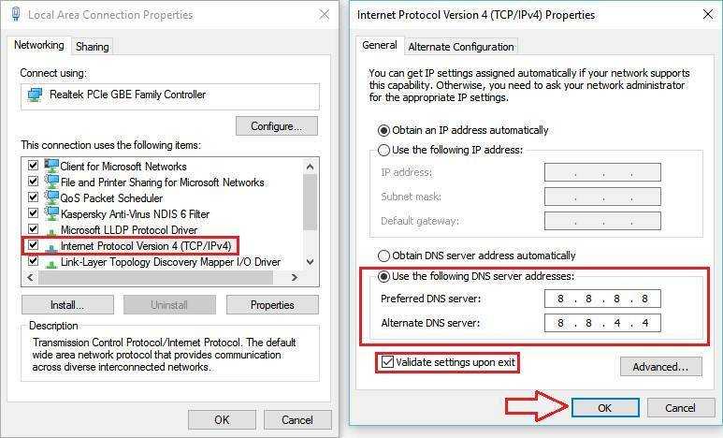Switch to the Sharing tab
The image size is (723, 438).
pos(93,47)
